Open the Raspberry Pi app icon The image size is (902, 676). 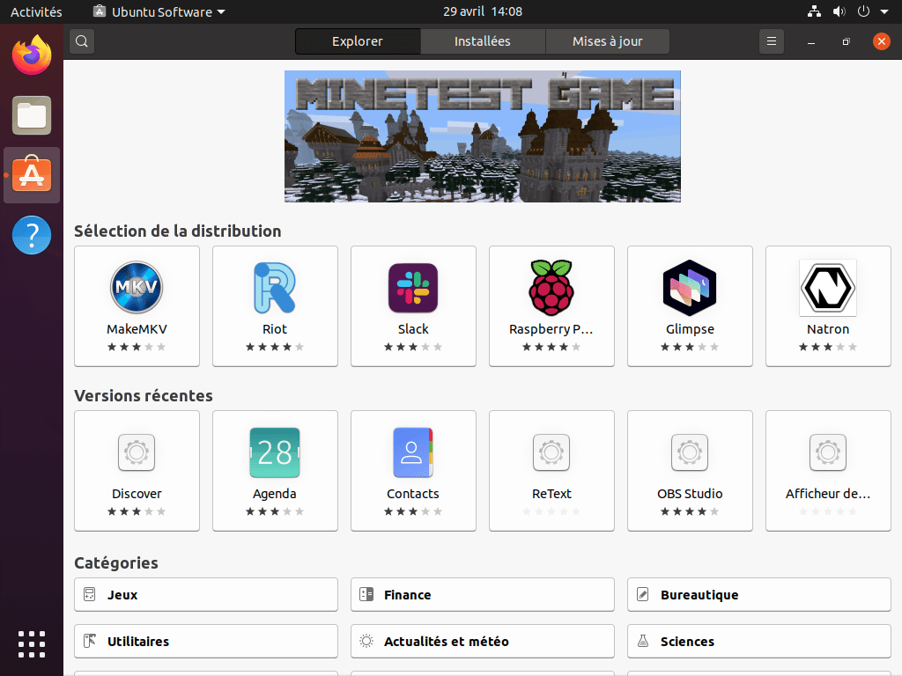pyautogui.click(x=551, y=288)
